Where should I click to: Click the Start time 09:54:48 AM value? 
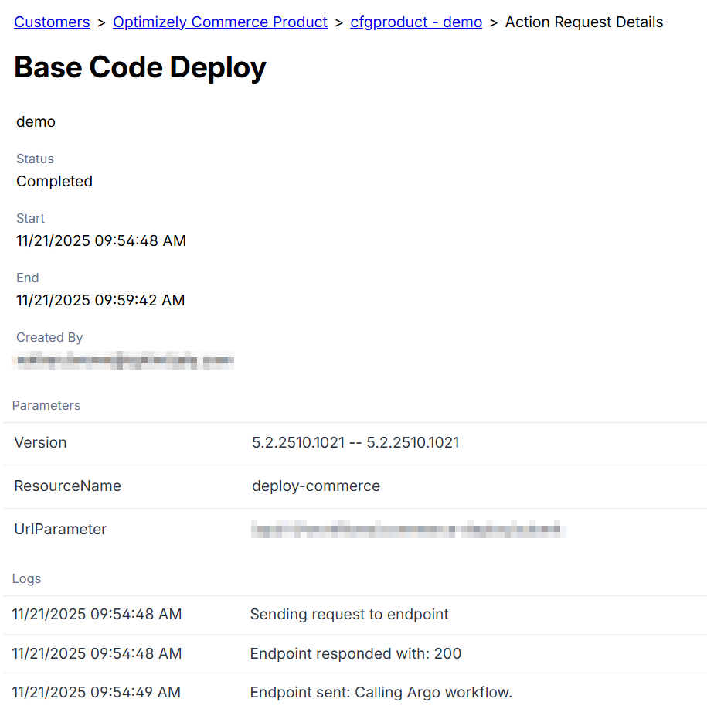(x=100, y=241)
